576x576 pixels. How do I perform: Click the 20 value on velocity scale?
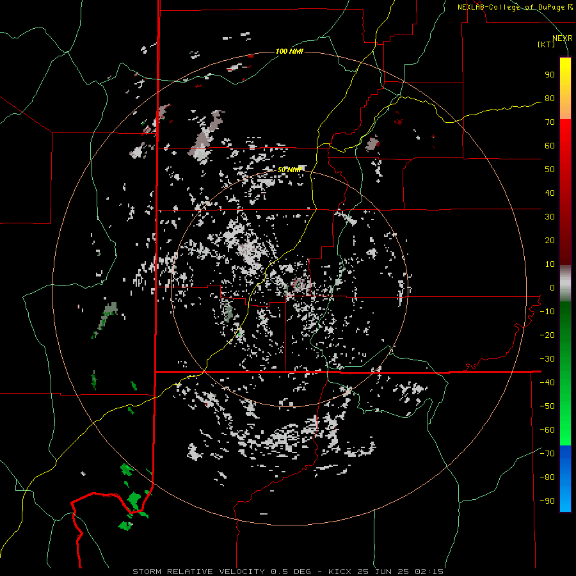click(x=550, y=241)
